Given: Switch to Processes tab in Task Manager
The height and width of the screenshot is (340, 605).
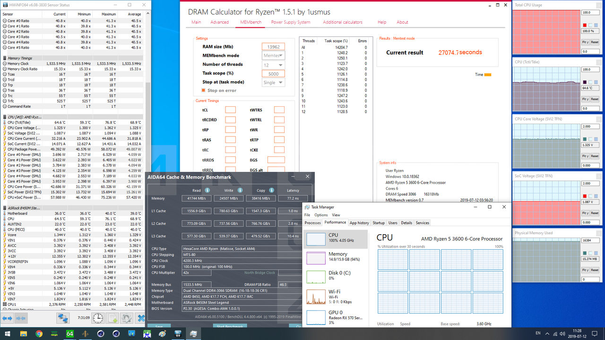Looking at the screenshot, I should click(312, 223).
